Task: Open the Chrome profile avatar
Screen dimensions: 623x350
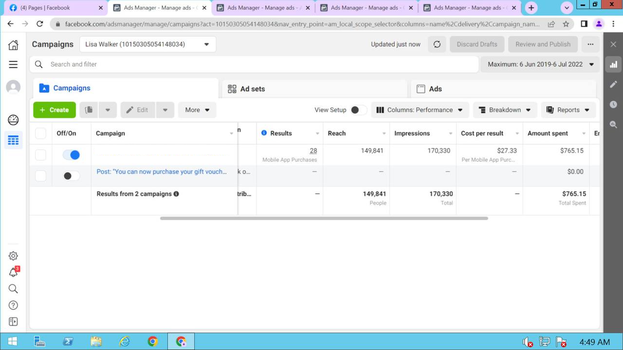Action: tap(599, 23)
